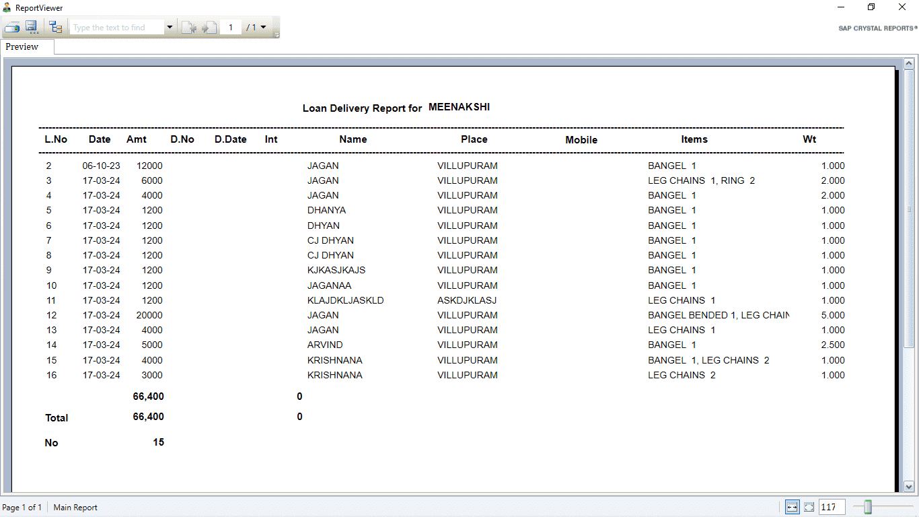Click the Page 1 of 1 status label

click(22, 507)
